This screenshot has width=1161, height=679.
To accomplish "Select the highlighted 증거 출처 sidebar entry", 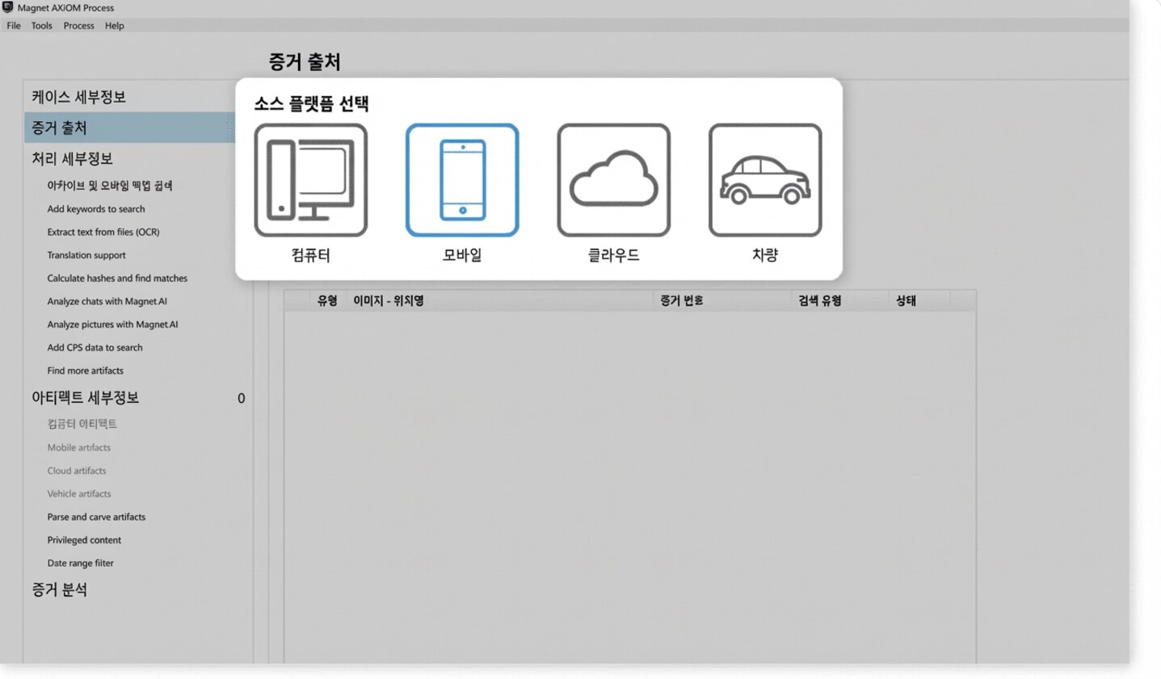I will 59,127.
